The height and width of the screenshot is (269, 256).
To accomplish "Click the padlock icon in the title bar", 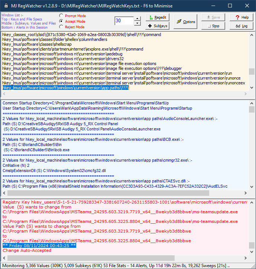I will 6,6.
